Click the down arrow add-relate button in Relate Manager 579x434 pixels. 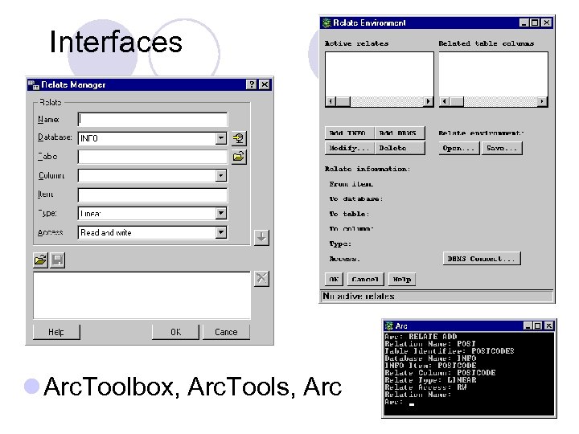pyautogui.click(x=261, y=237)
